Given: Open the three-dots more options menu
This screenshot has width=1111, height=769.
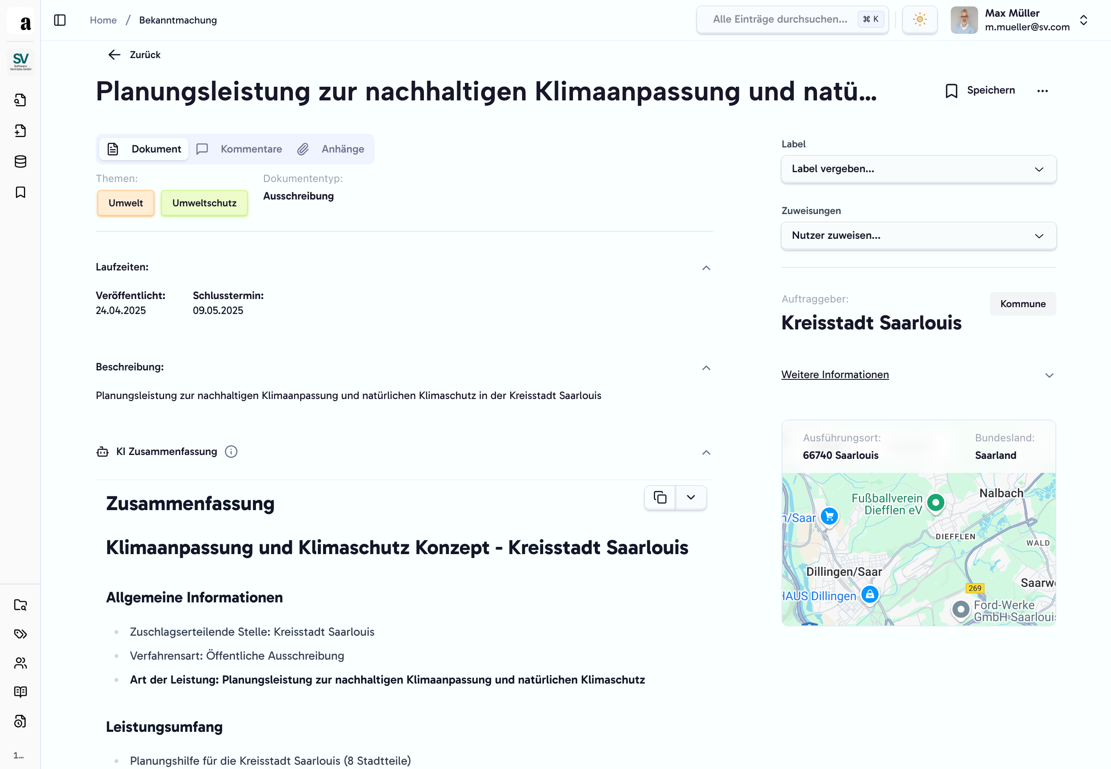Looking at the screenshot, I should click(1042, 91).
